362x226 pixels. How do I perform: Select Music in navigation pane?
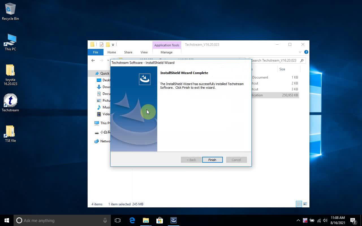point(104,107)
